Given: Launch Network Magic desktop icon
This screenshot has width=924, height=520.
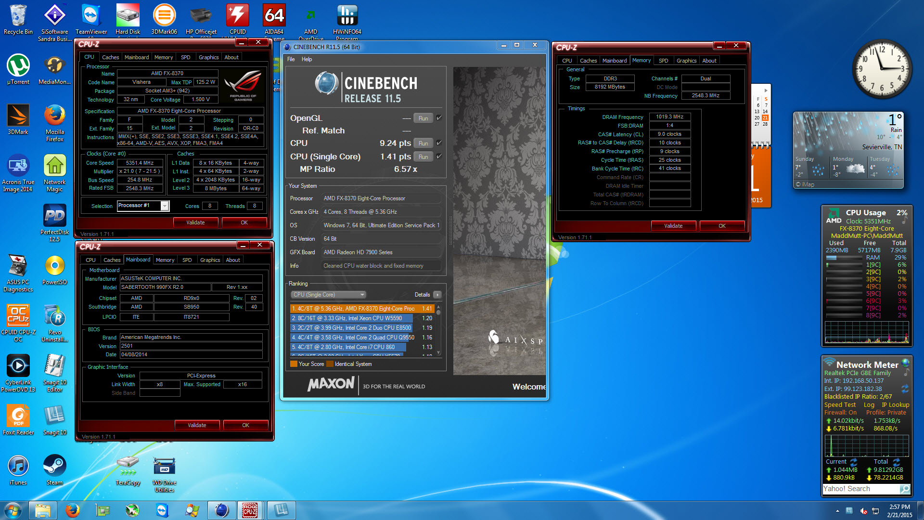Looking at the screenshot, I should (55, 173).
